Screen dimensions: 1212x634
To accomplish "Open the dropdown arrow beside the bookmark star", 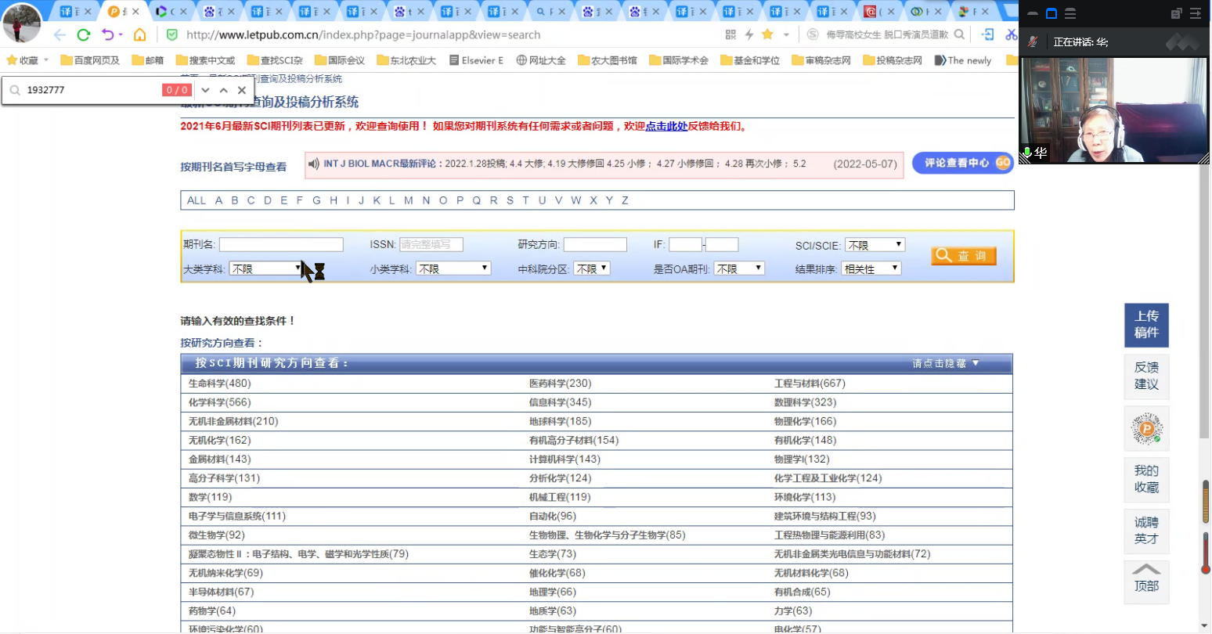I will click(x=786, y=34).
